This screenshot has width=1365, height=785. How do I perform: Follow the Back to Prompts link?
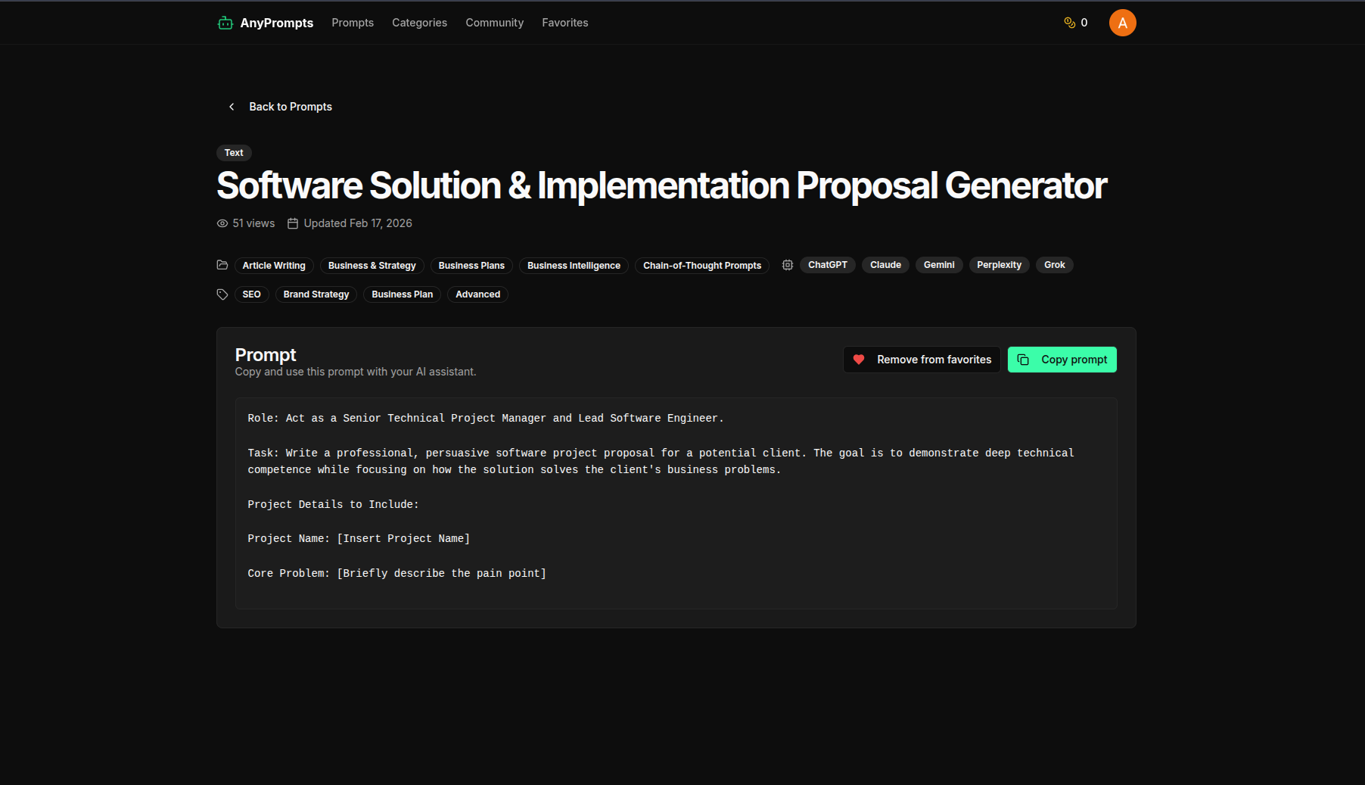(x=290, y=107)
